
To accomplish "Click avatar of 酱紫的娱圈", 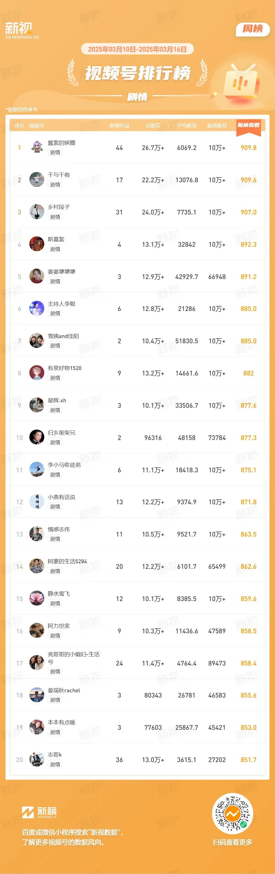I will 37,148.
